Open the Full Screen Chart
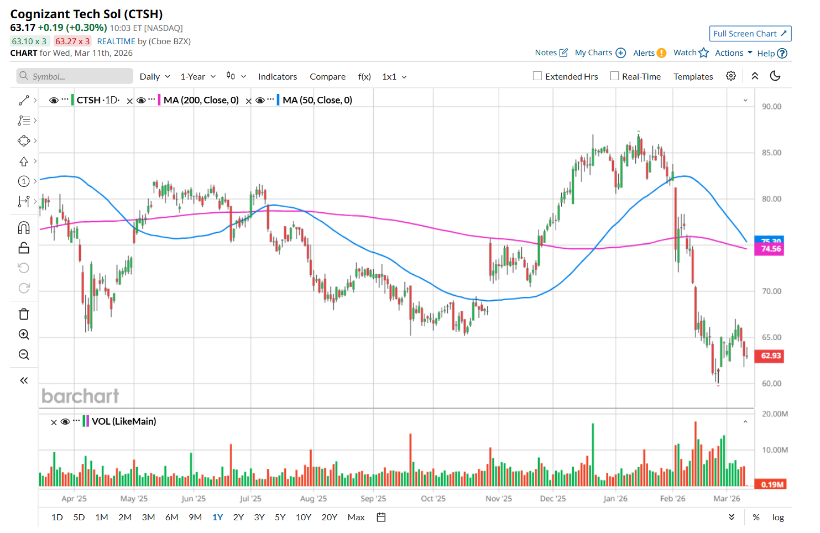 pos(750,34)
